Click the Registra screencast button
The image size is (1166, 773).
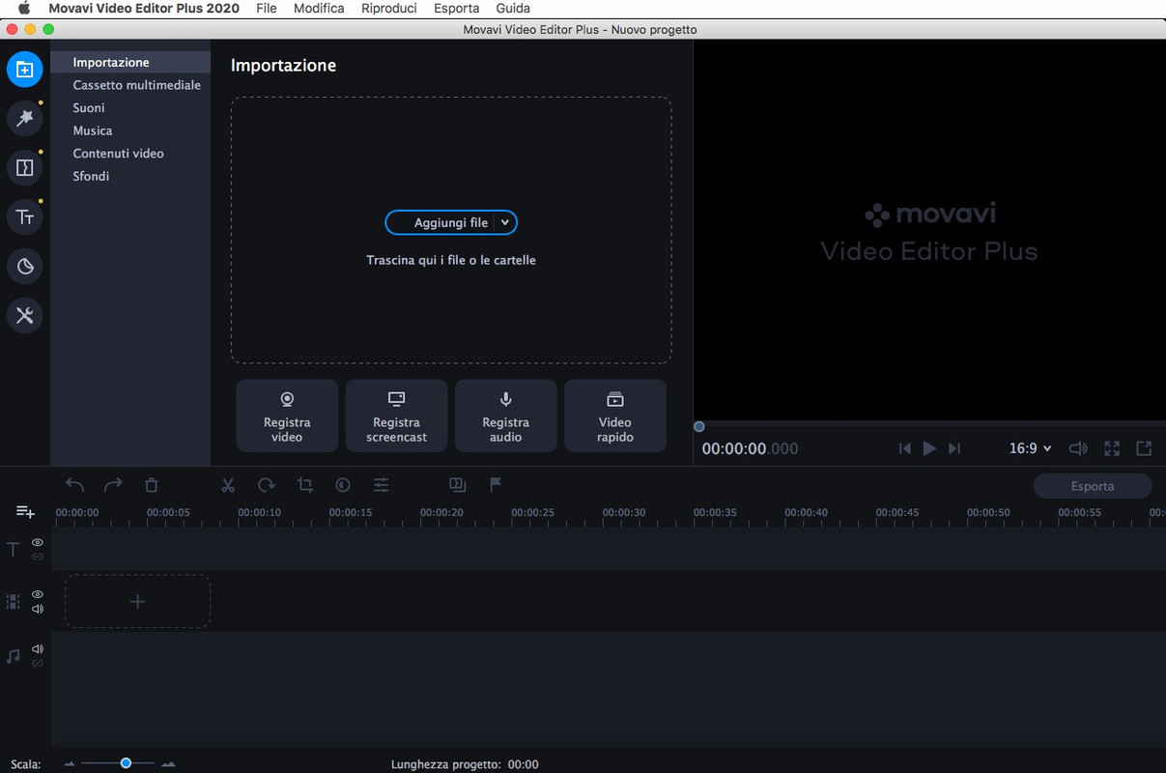pos(396,415)
